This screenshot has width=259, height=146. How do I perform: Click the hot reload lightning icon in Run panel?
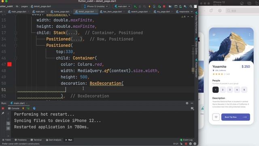tap(23, 108)
